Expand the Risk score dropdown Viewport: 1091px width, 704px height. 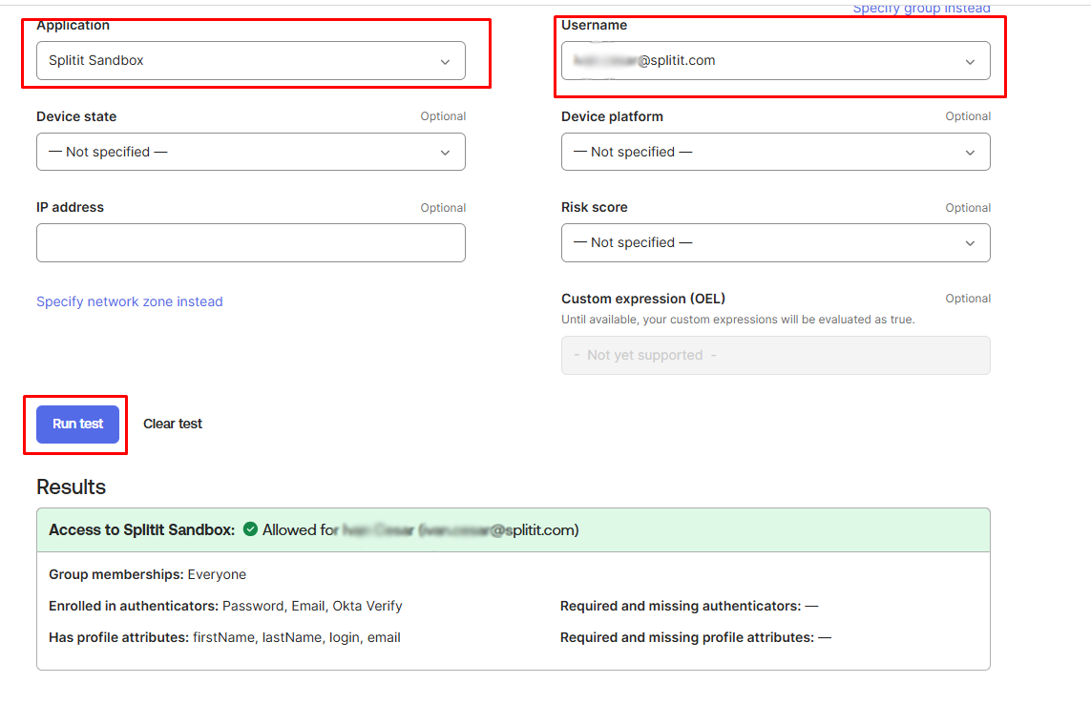[775, 243]
